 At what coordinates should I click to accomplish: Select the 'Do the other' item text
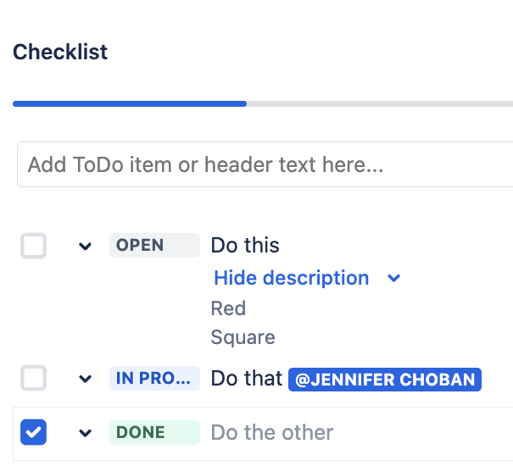272,432
